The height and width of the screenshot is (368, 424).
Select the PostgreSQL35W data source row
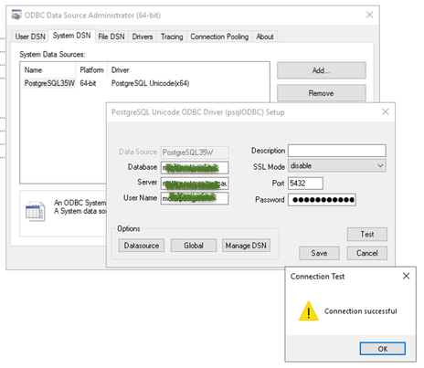click(144, 83)
